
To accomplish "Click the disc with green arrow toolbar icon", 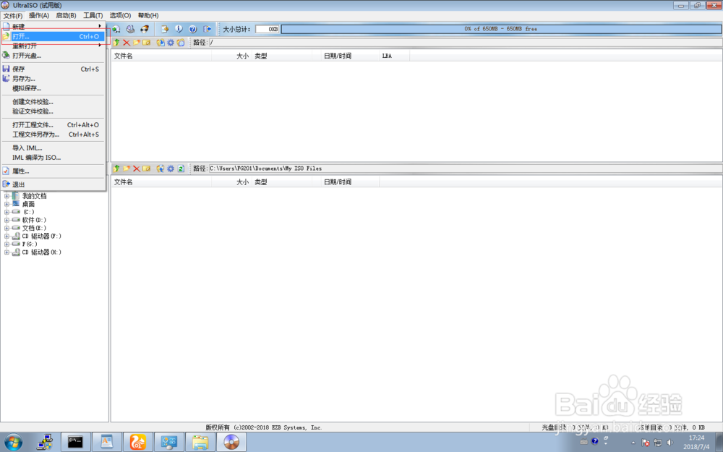I will (x=116, y=29).
